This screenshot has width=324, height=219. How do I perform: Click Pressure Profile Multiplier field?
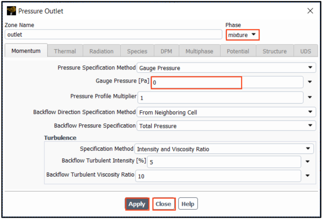(x=220, y=97)
